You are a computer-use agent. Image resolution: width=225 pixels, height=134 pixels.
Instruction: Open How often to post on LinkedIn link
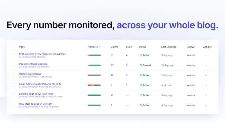36,104
